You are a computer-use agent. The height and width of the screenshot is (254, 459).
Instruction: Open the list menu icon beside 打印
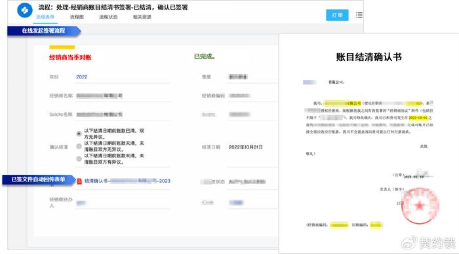pyautogui.click(x=359, y=15)
